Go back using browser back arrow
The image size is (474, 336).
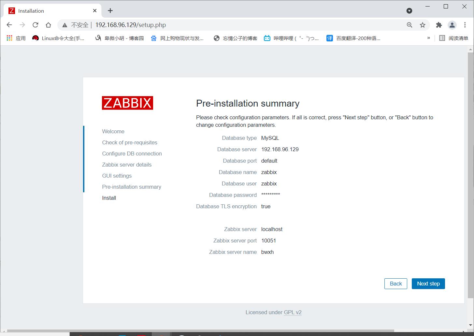[x=9, y=25]
